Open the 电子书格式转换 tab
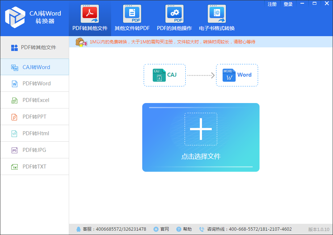The image size is (333, 235). click(x=216, y=17)
